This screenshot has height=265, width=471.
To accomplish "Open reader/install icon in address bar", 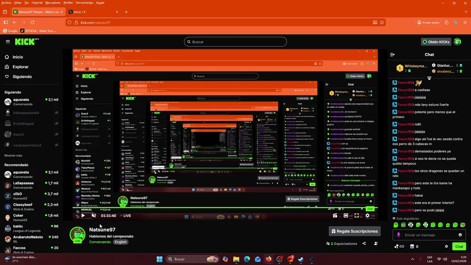I will [x=375, y=22].
